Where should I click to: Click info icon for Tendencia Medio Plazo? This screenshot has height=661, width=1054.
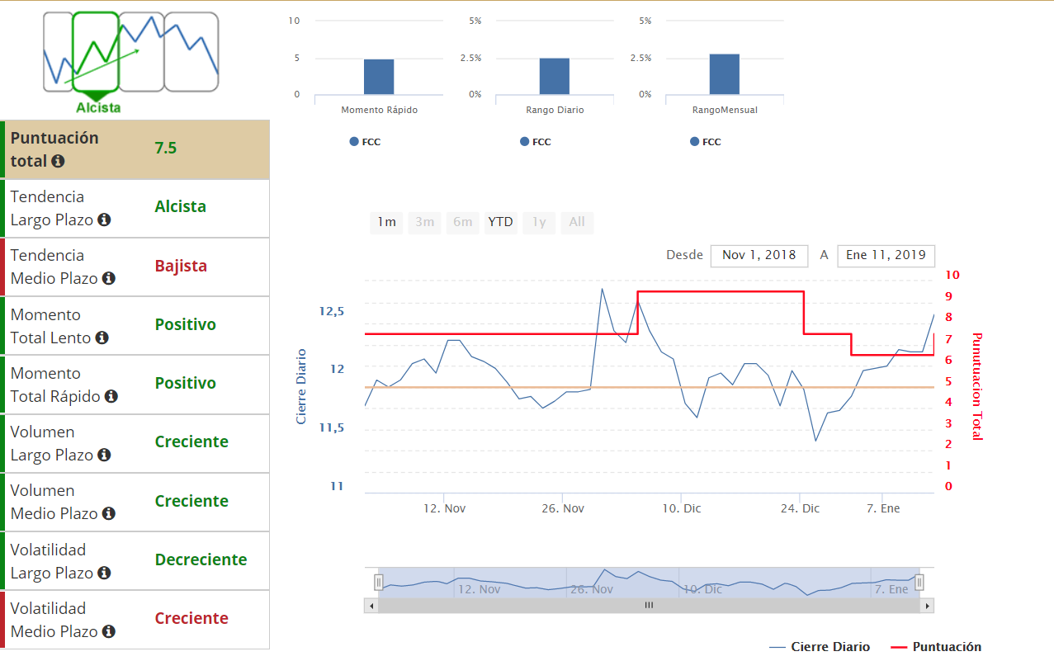coord(108,278)
